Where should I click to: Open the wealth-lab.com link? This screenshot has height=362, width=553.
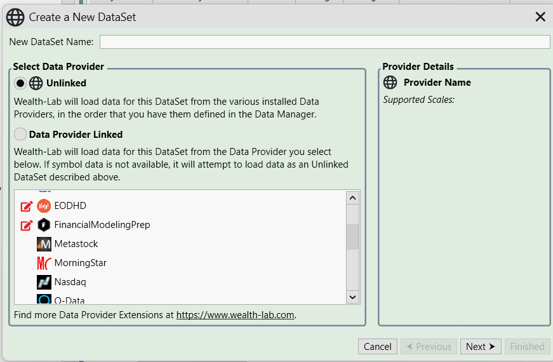point(236,315)
